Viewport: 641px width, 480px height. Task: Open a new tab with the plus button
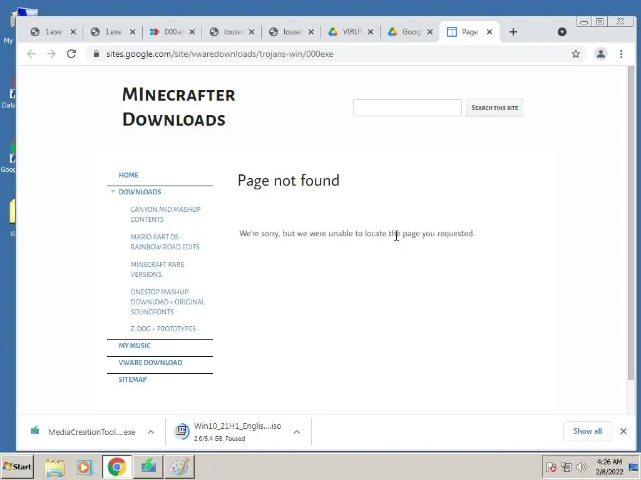pos(513,32)
